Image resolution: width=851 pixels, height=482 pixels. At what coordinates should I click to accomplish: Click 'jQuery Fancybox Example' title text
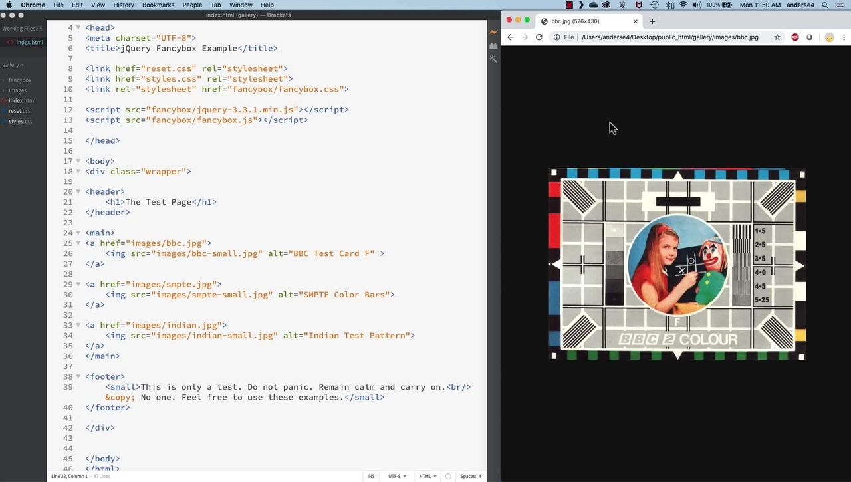[179, 49]
